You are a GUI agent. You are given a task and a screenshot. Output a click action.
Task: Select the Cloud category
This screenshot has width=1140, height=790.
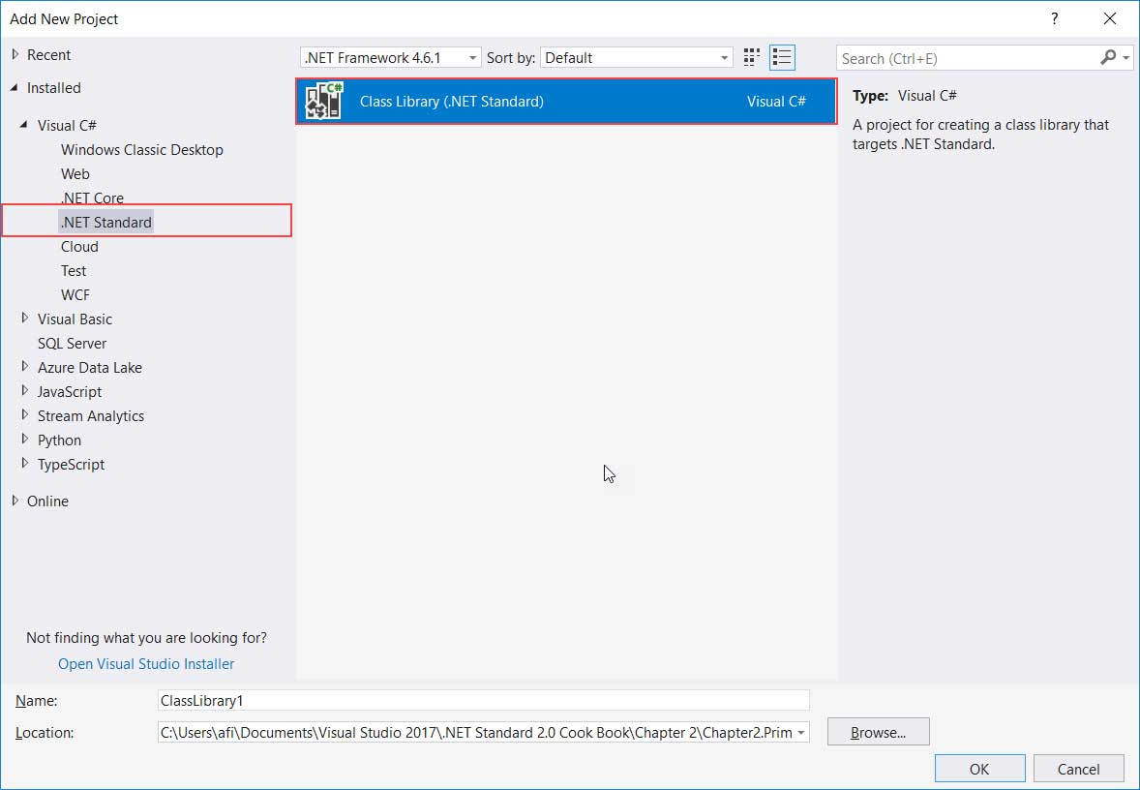79,247
